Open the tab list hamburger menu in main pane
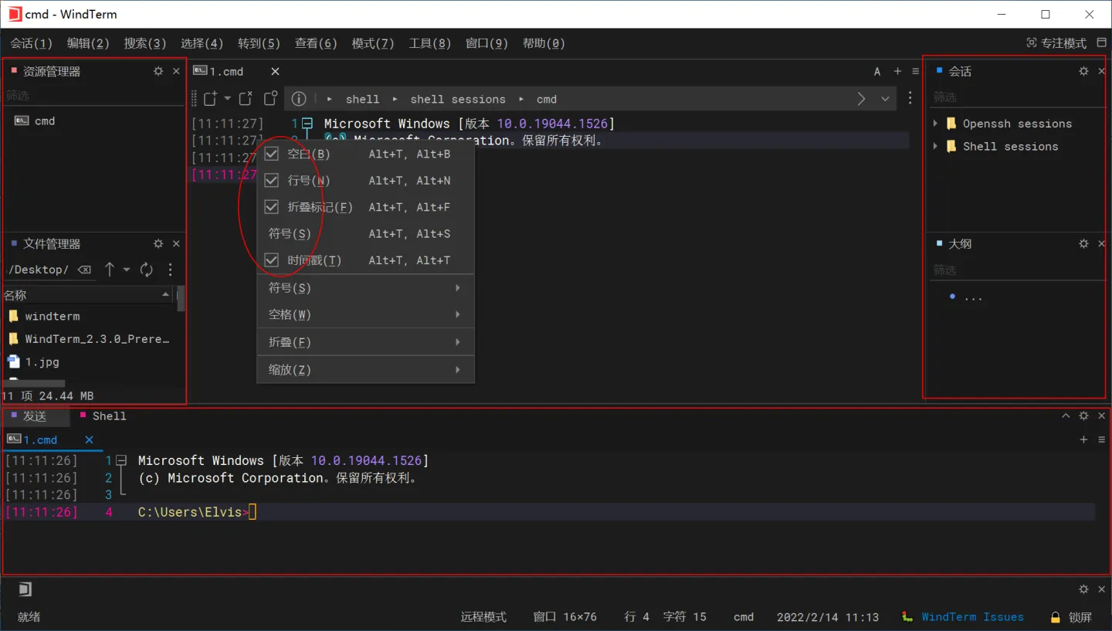 [x=916, y=71]
